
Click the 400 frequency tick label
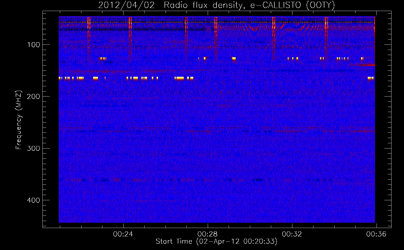pos(33,200)
